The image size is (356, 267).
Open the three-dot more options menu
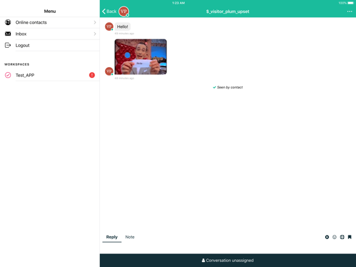point(350,12)
